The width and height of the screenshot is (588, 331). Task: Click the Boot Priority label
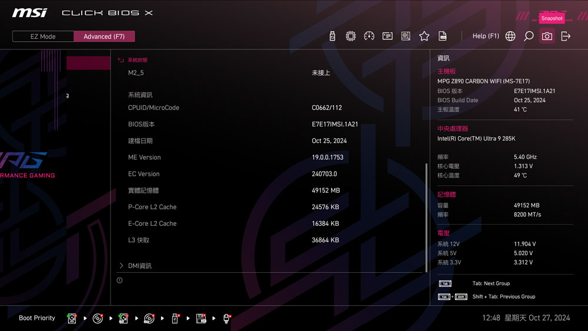tap(36, 318)
